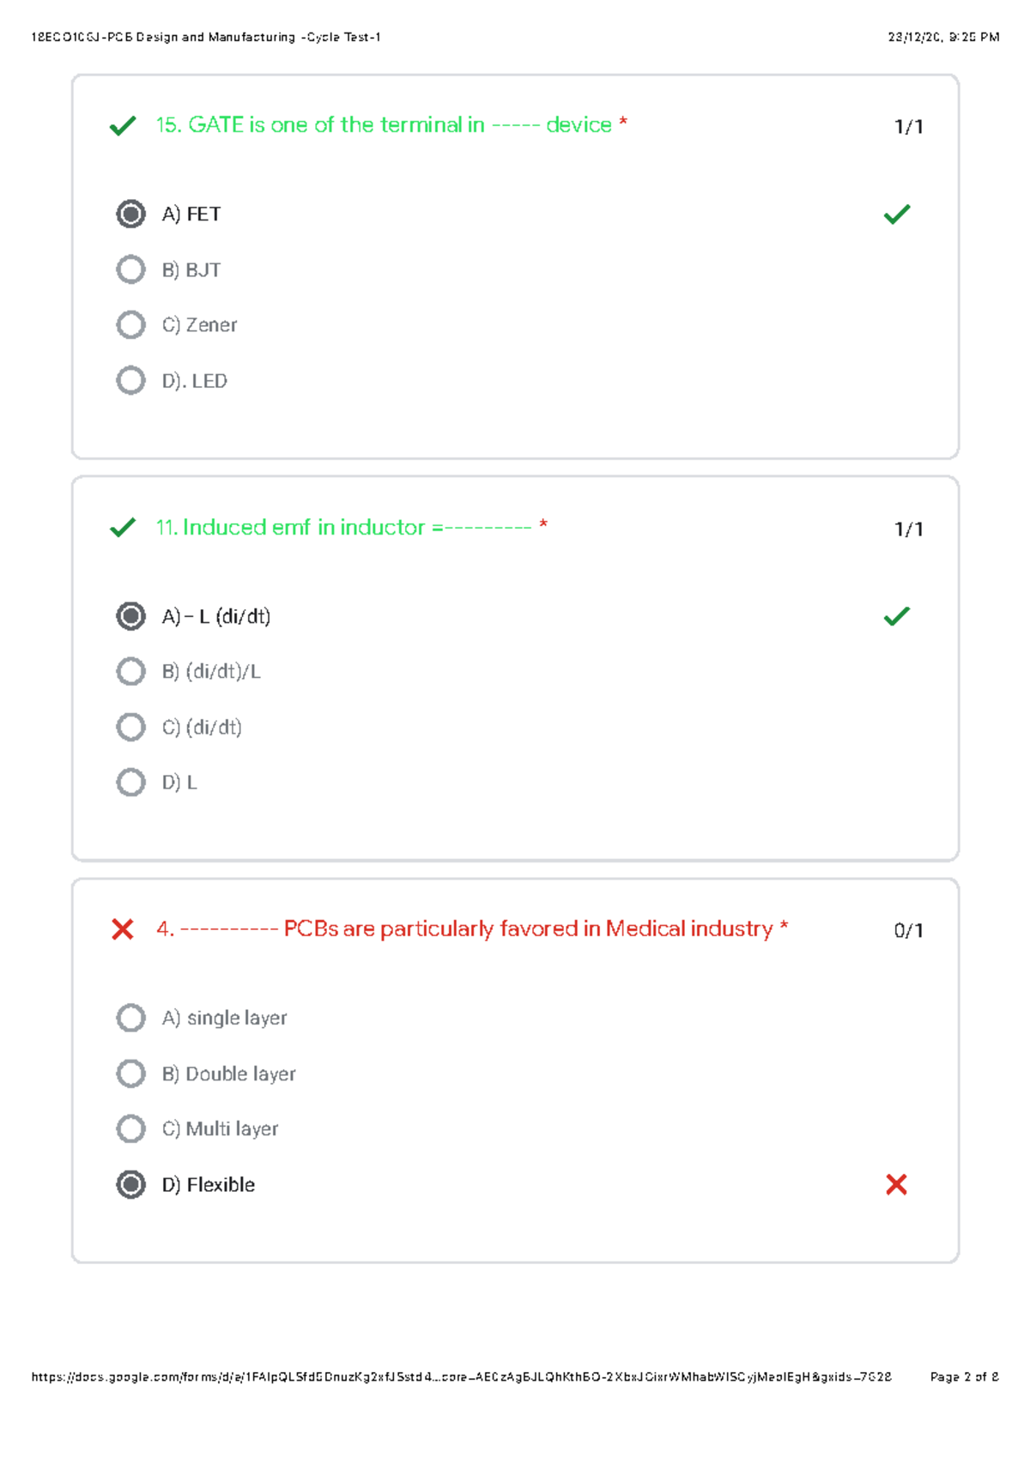Select the C) Multi layer radio button
1030x1457 pixels.
130,1128
